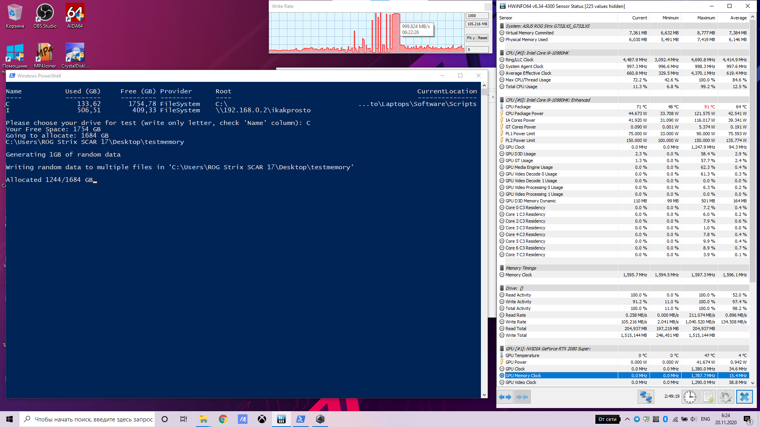Click the Telegram tray icon
Screen dimensions: 760x427
[x=637, y=419]
